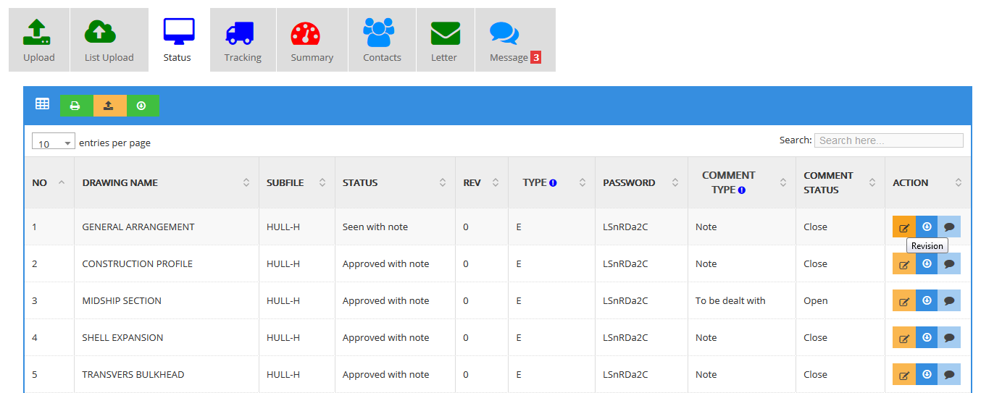This screenshot has width=1002, height=393.
Task: Click the green download icon in toolbar
Action: coord(142,106)
